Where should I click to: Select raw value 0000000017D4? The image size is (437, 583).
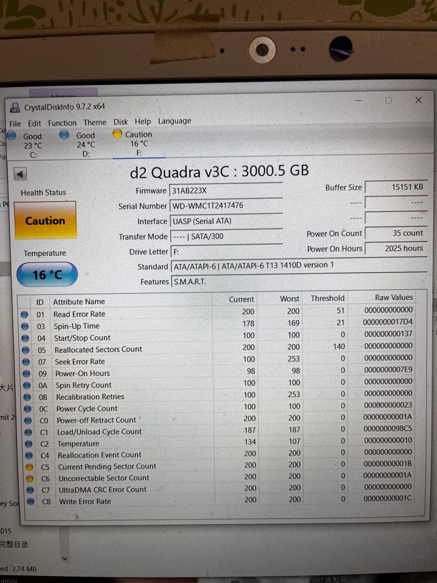click(x=387, y=322)
